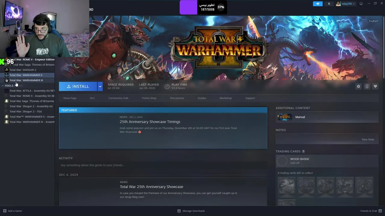Click the WARHAMMER III game icon
The height and width of the screenshot is (216, 385).
pyautogui.click(x=7, y=80)
